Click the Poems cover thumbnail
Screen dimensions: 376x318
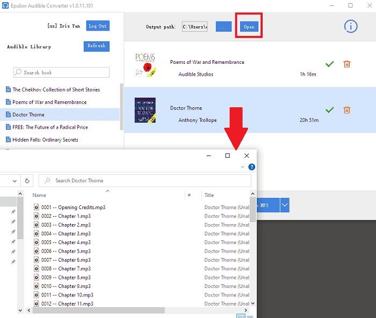click(x=146, y=65)
